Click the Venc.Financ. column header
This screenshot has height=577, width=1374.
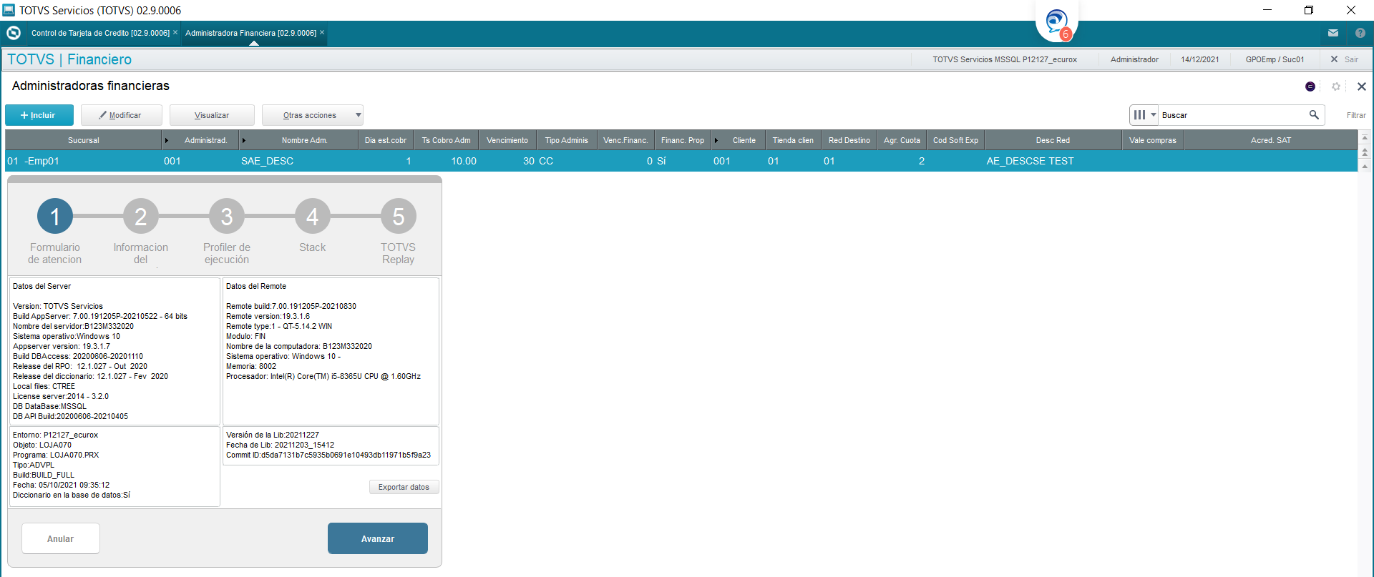click(625, 140)
